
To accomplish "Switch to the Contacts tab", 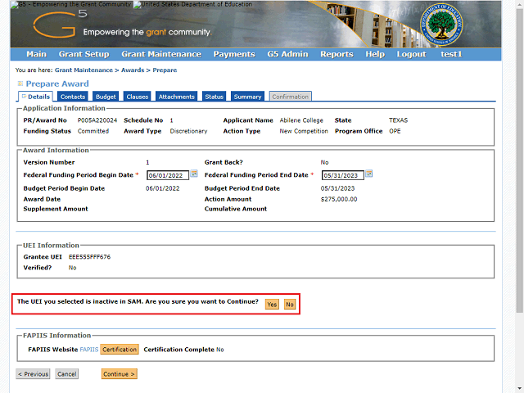I will pos(73,97).
